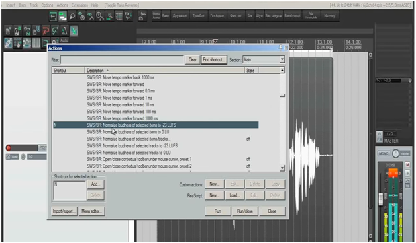
Task: Click the eye-with-routing toolbar icon
Action: [x=91, y=17]
